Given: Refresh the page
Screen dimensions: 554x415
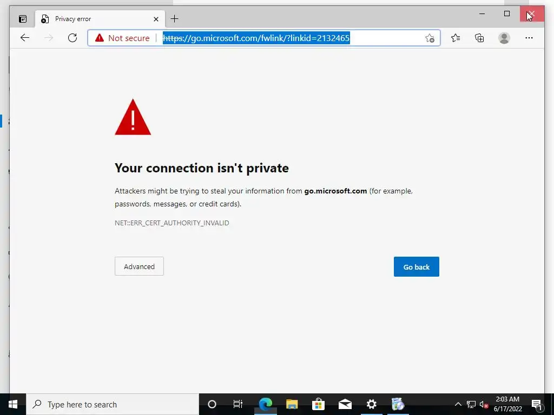Looking at the screenshot, I should coord(72,38).
